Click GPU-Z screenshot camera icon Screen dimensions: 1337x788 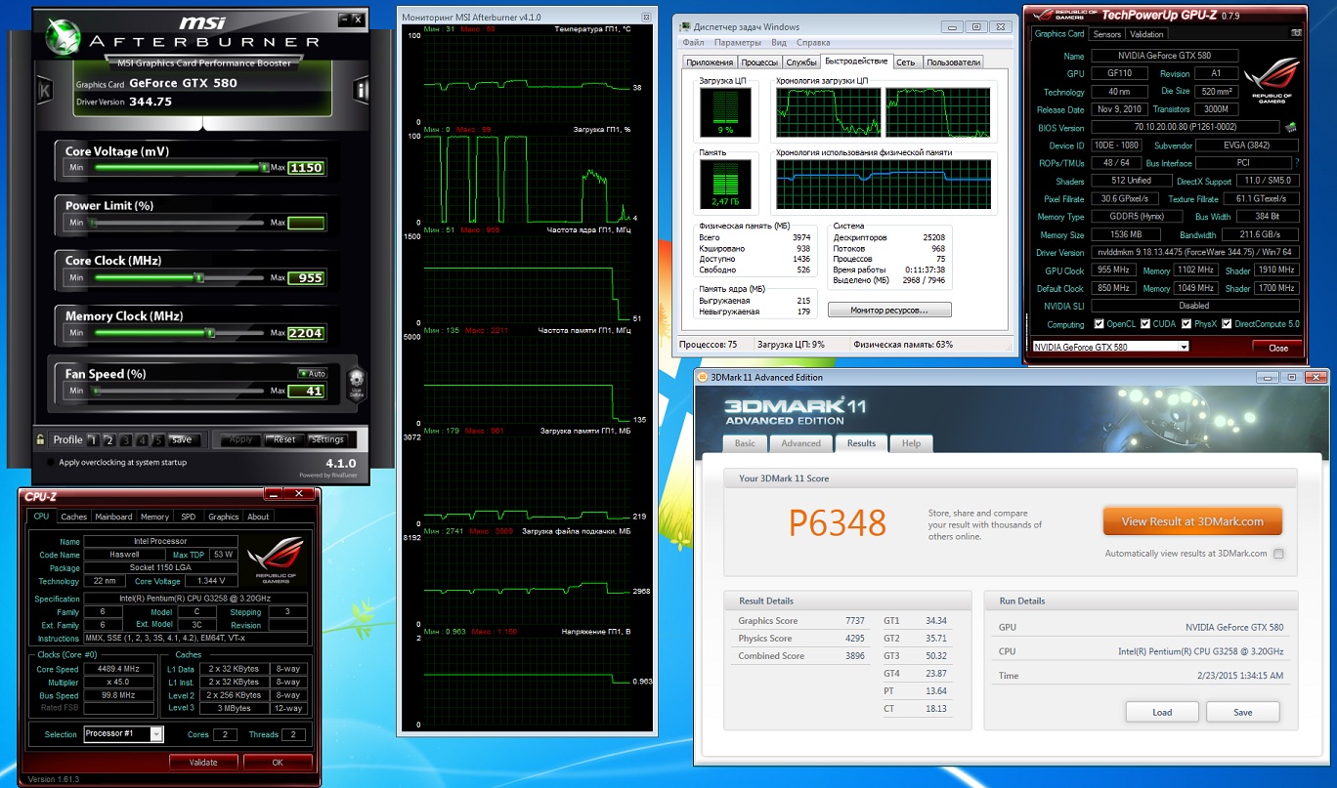click(1295, 33)
